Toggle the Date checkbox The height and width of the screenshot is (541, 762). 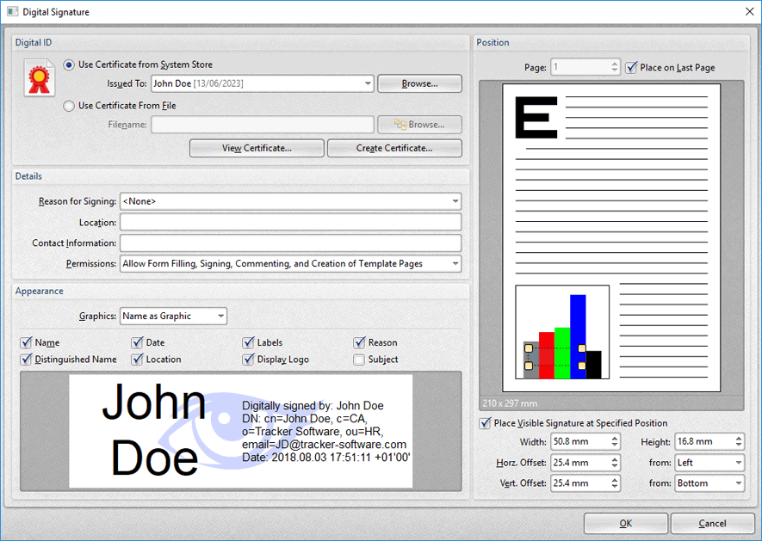(x=138, y=343)
